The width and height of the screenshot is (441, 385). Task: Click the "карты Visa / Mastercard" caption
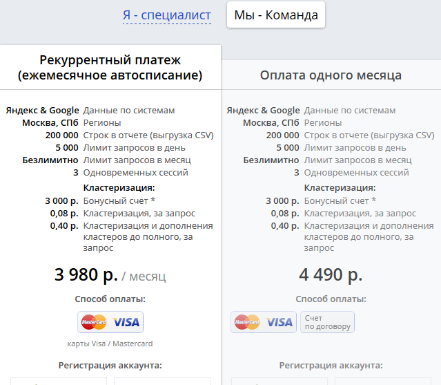(x=110, y=344)
